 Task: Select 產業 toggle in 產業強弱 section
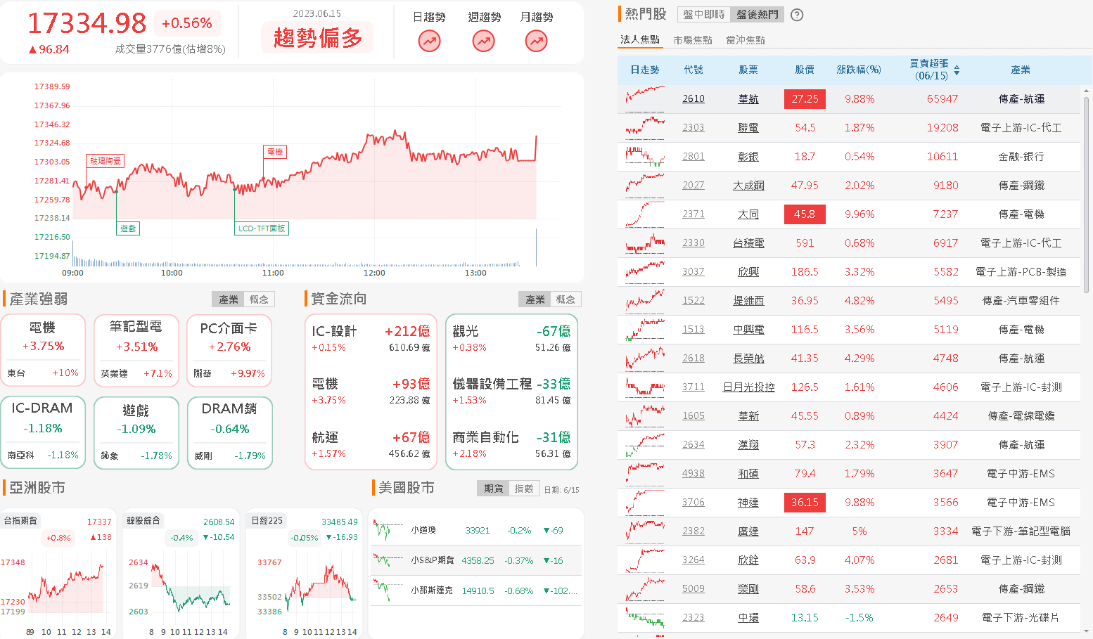pyautogui.click(x=229, y=299)
